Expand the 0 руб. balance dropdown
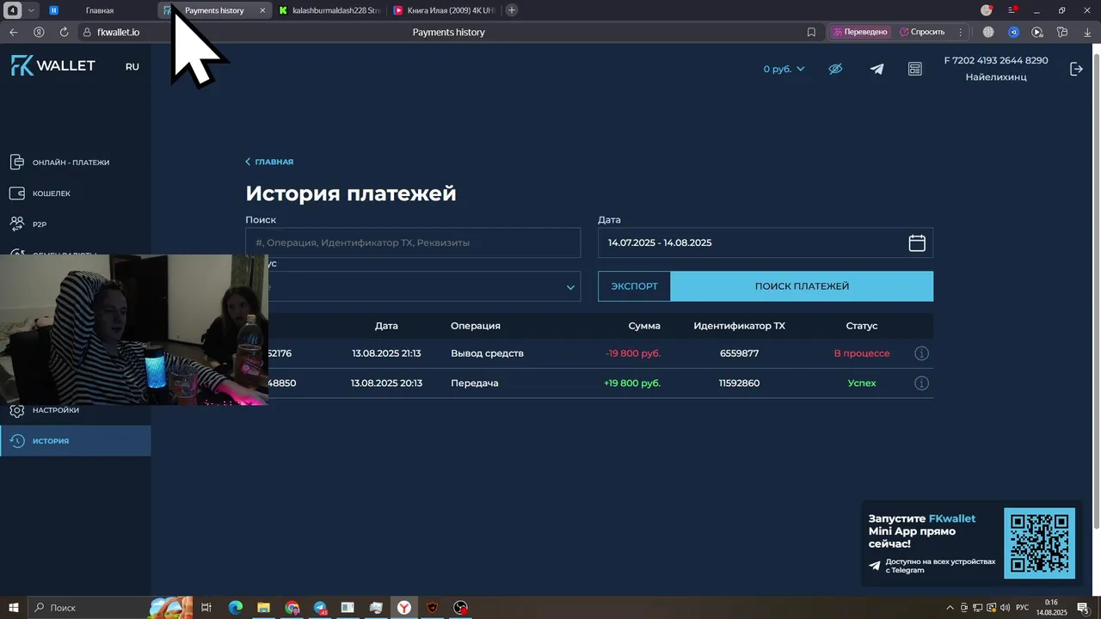 784,69
